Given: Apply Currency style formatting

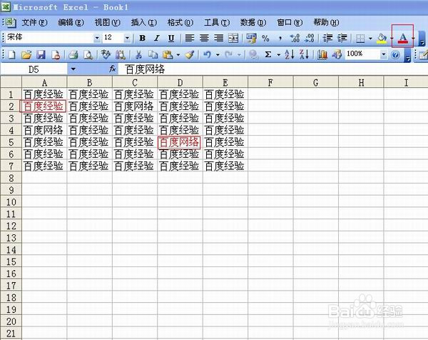Looking at the screenshot, I should (x=251, y=39).
